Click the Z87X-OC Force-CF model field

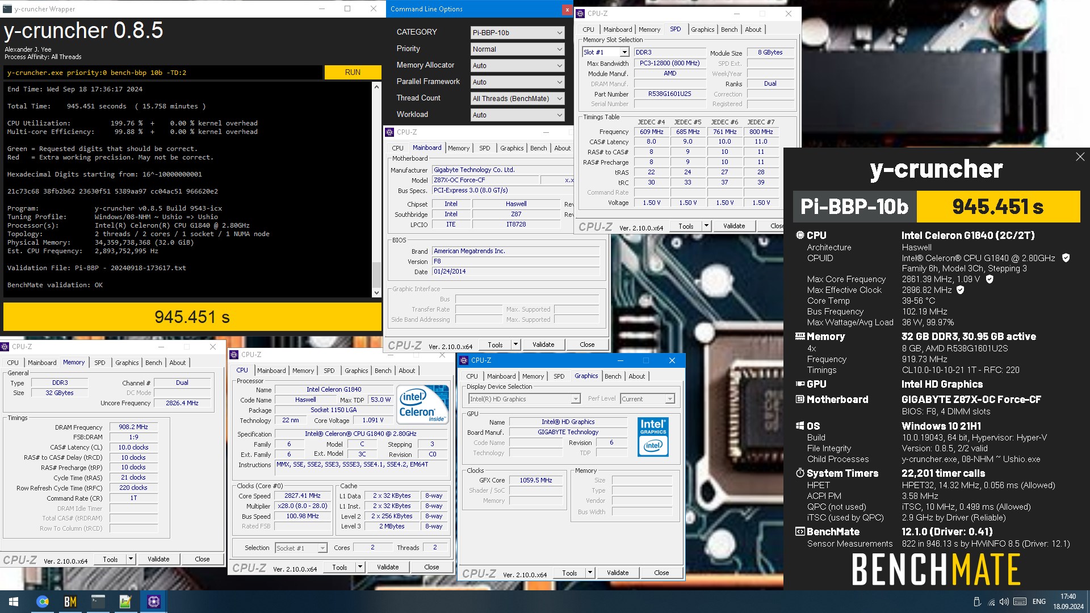pyautogui.click(x=485, y=180)
